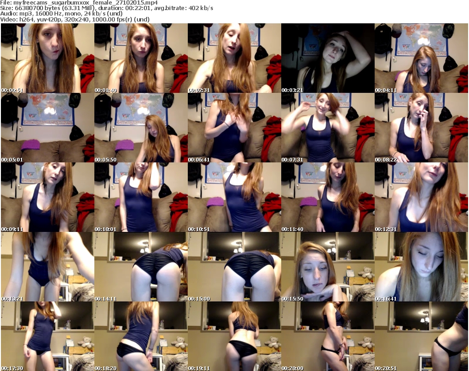Screen dimensions: 469x371
Task: Select the thumbnail stamped 00:01:40
Action: 141,58
